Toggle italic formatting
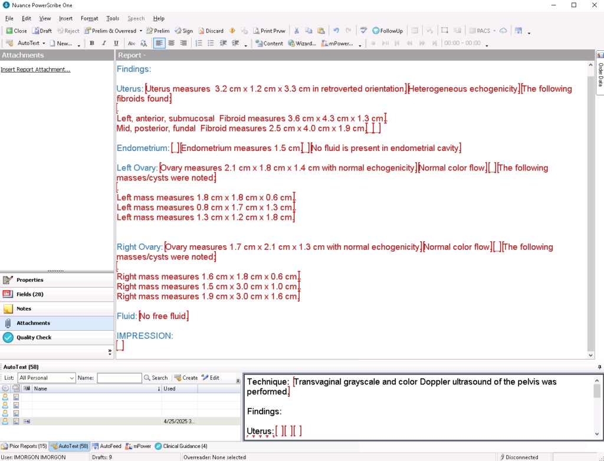The width and height of the screenshot is (604, 461). tap(104, 43)
